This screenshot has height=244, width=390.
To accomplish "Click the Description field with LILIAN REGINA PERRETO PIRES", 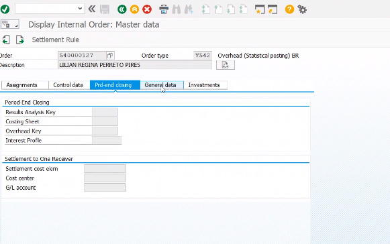I will coord(135,65).
